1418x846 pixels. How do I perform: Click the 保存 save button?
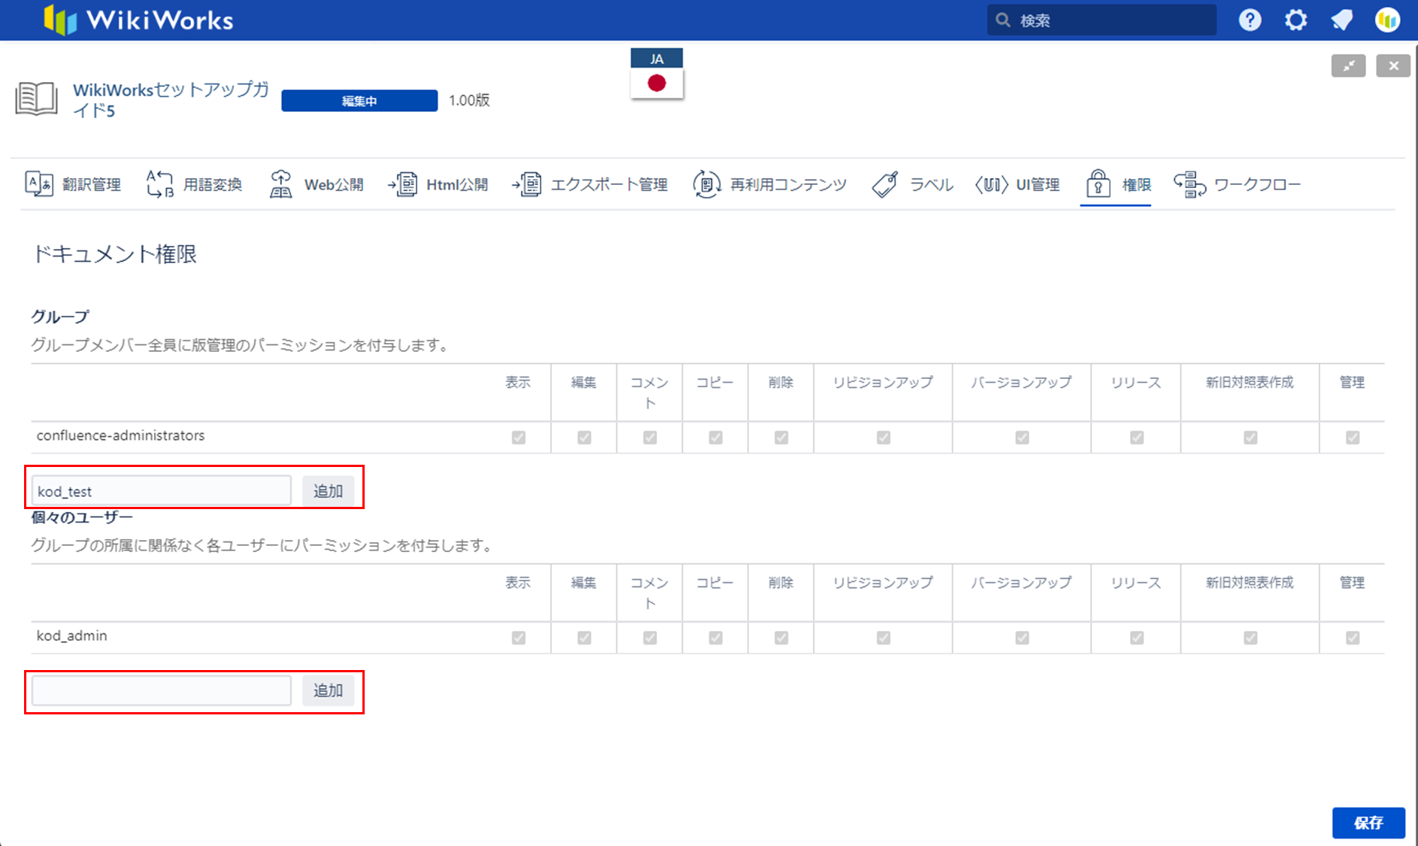click(x=1368, y=823)
